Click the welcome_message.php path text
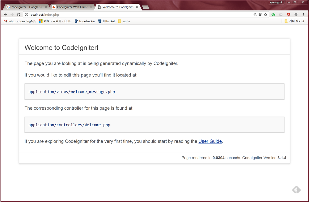Viewport: 309px width, 202px height. tap(72, 92)
